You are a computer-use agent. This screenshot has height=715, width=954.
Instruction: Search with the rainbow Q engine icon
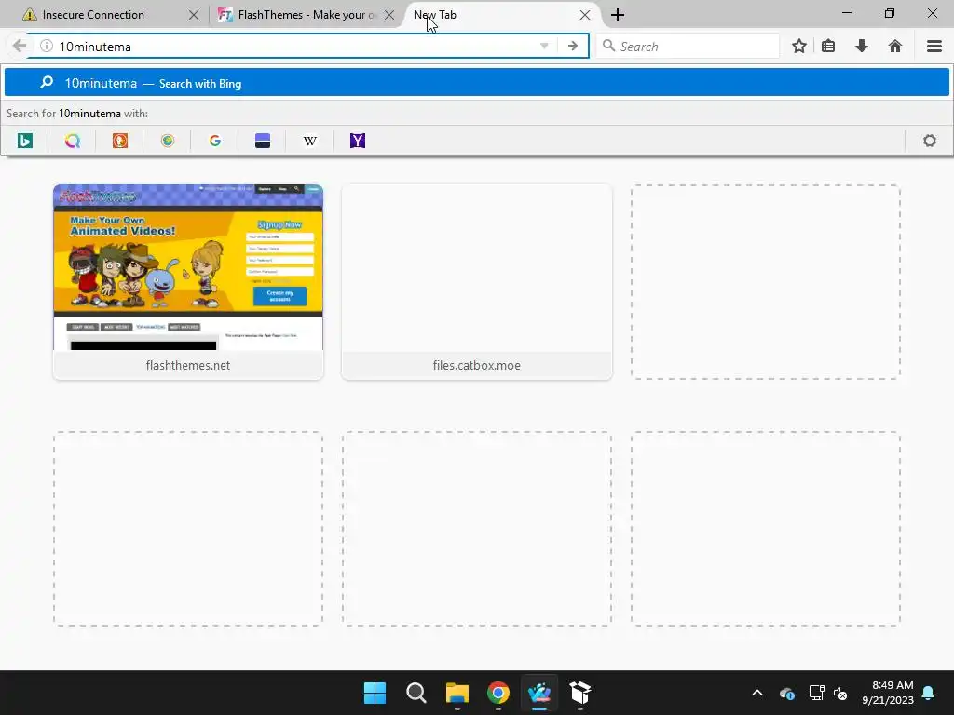click(x=73, y=142)
